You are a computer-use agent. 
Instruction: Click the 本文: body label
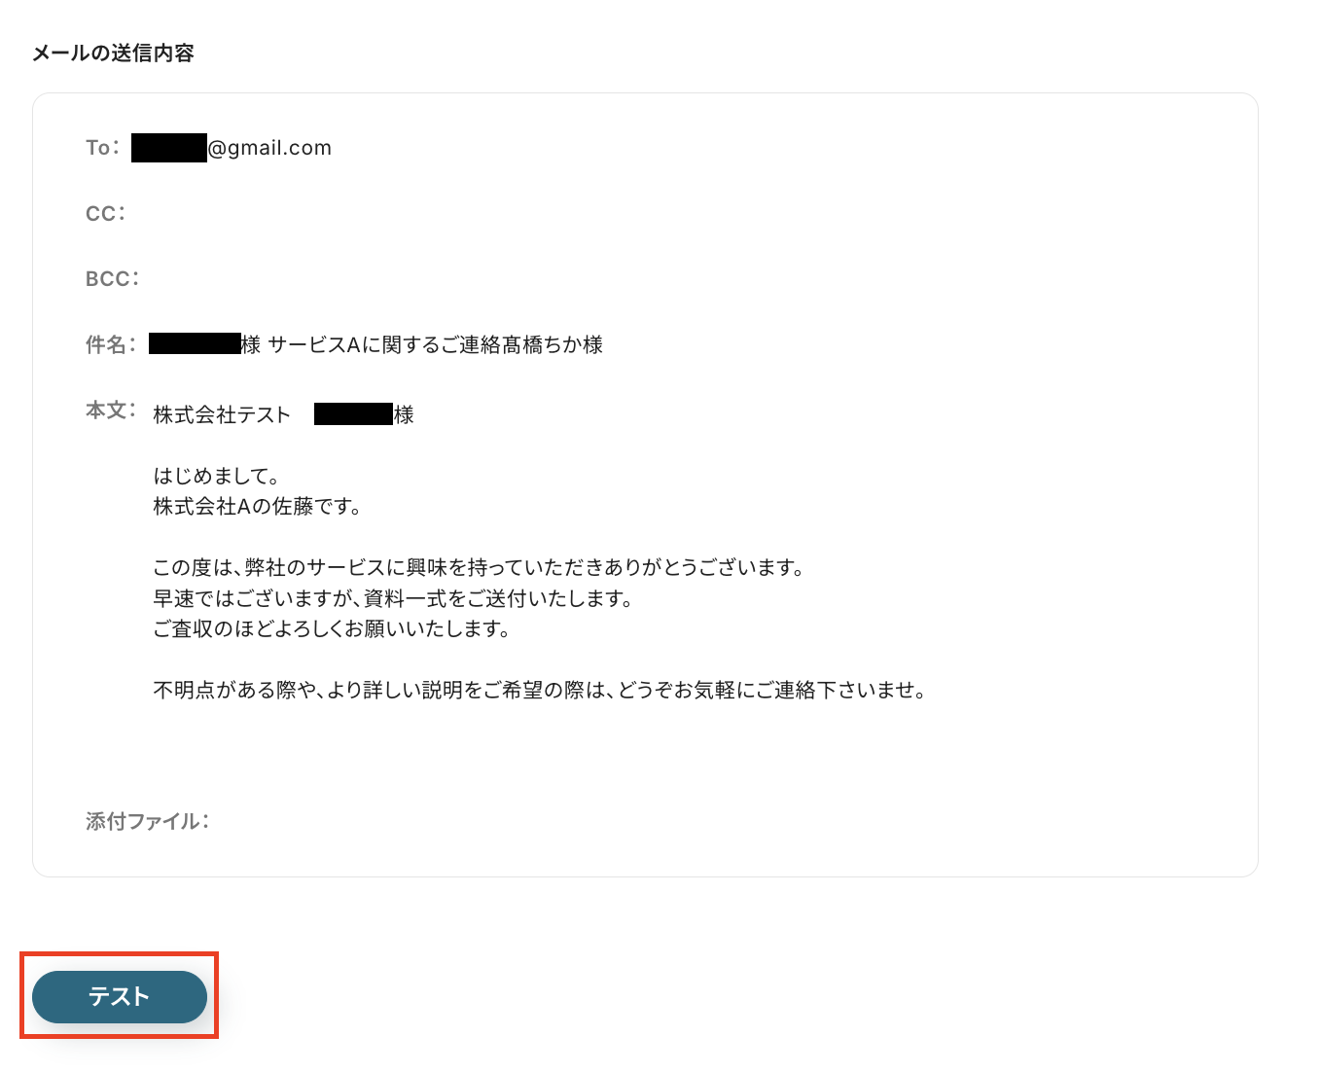click(111, 411)
